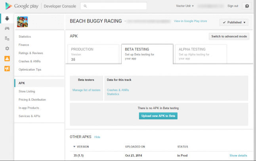The image size is (256, 161).
Task: Click Switch to advanced mode button
Action: coord(229,36)
